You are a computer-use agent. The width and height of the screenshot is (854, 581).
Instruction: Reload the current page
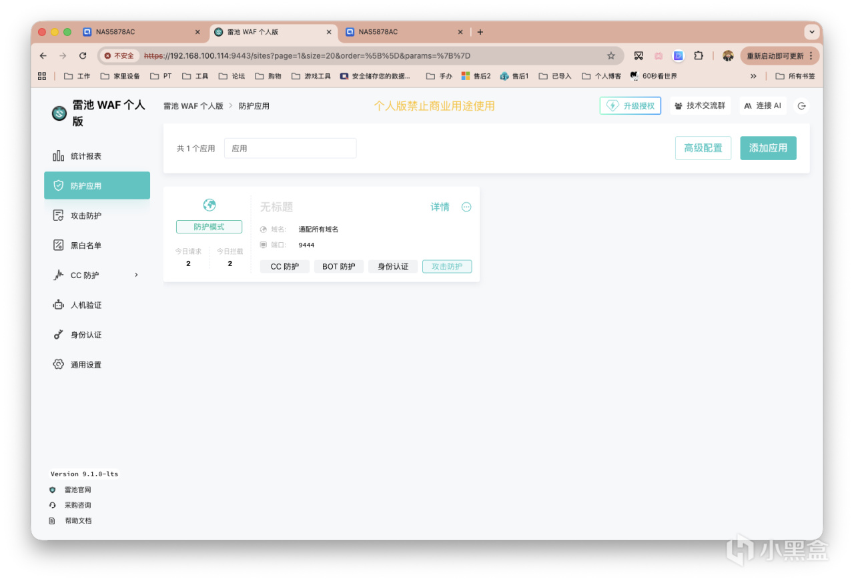[83, 56]
